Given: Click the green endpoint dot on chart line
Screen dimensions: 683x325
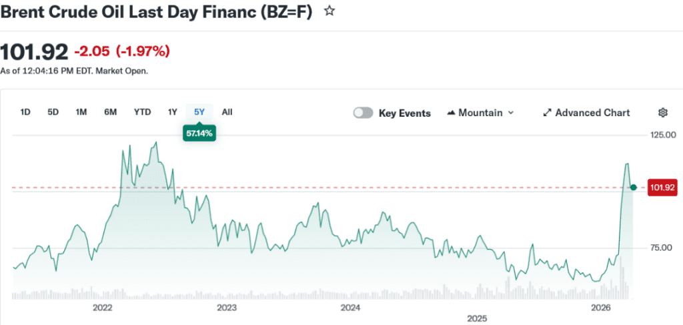Looking at the screenshot, I should [633, 188].
